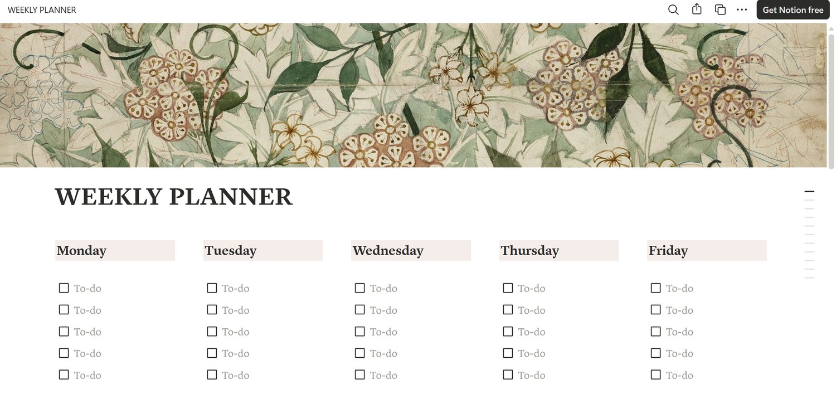Screen dimensions: 836x394
Task: Check the first Monday to-do checkbox
Action: point(64,288)
